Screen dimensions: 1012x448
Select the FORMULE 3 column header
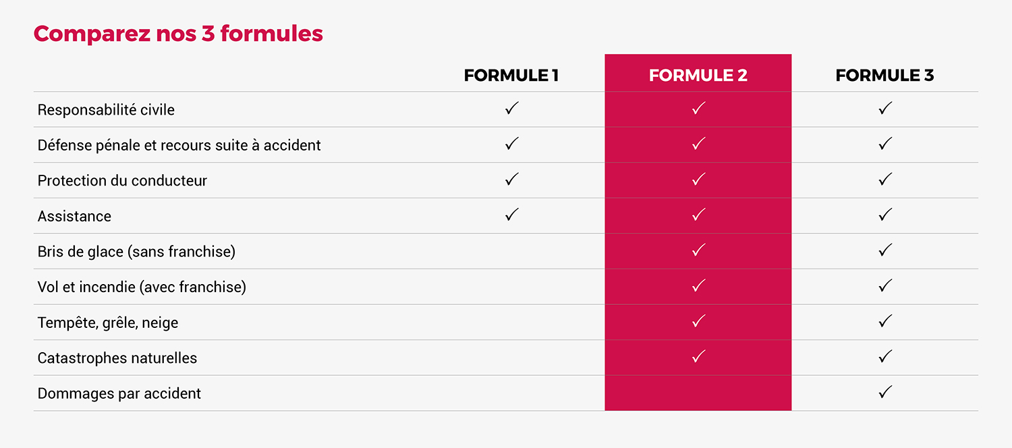(884, 76)
